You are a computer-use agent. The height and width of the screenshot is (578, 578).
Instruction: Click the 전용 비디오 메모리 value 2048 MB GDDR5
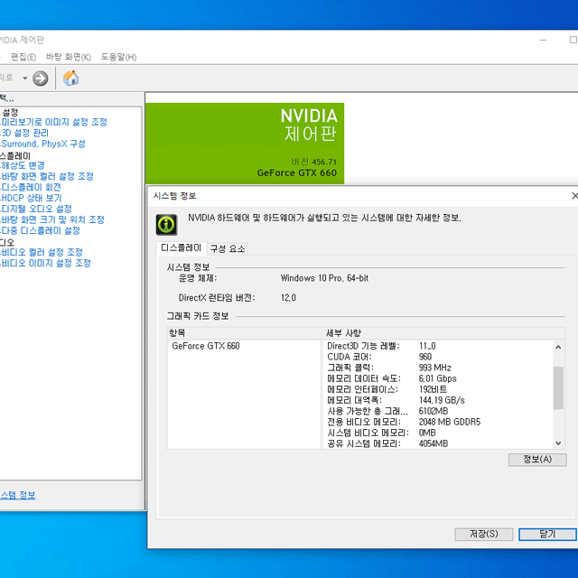point(450,422)
